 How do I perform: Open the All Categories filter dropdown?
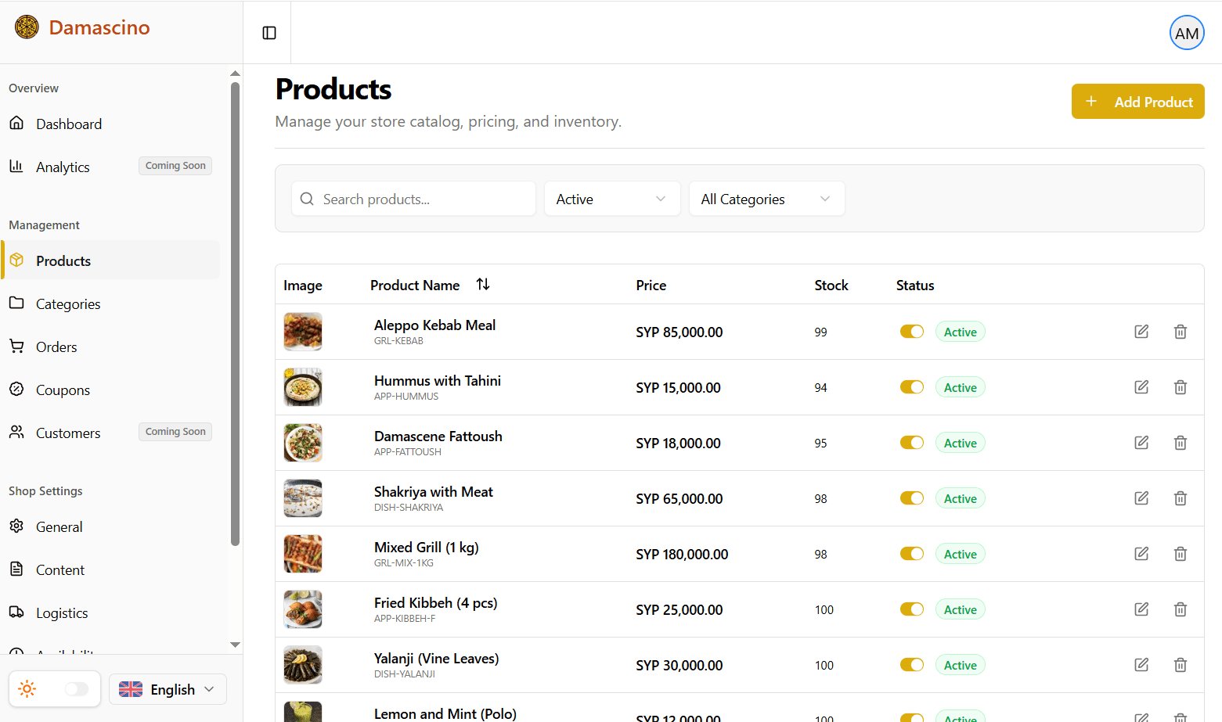pyautogui.click(x=767, y=199)
